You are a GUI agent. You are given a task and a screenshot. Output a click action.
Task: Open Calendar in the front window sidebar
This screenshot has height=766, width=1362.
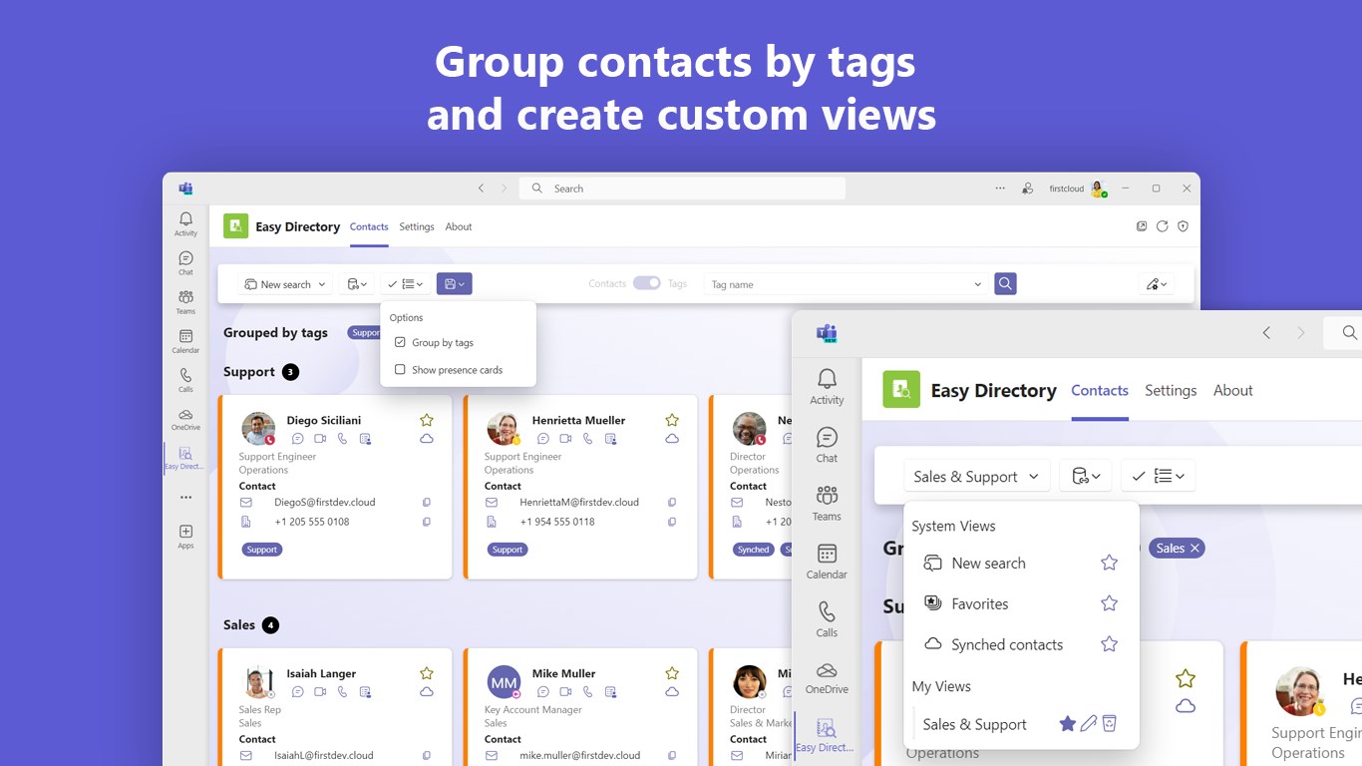point(827,562)
